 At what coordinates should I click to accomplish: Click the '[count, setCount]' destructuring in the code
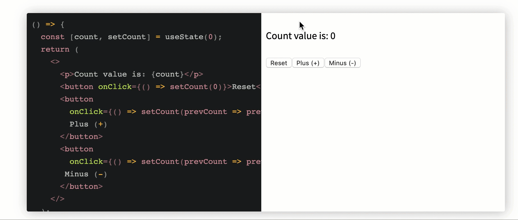pyautogui.click(x=110, y=37)
